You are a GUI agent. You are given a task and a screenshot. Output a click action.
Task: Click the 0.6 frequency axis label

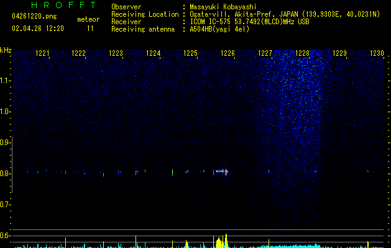tap(5, 236)
